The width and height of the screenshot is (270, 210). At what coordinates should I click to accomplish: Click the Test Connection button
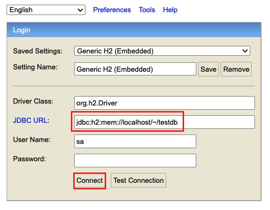139,180
